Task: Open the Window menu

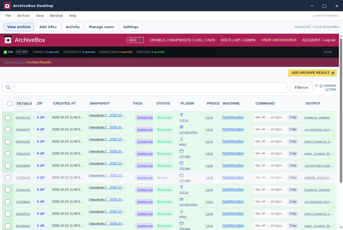Action: 56,16
